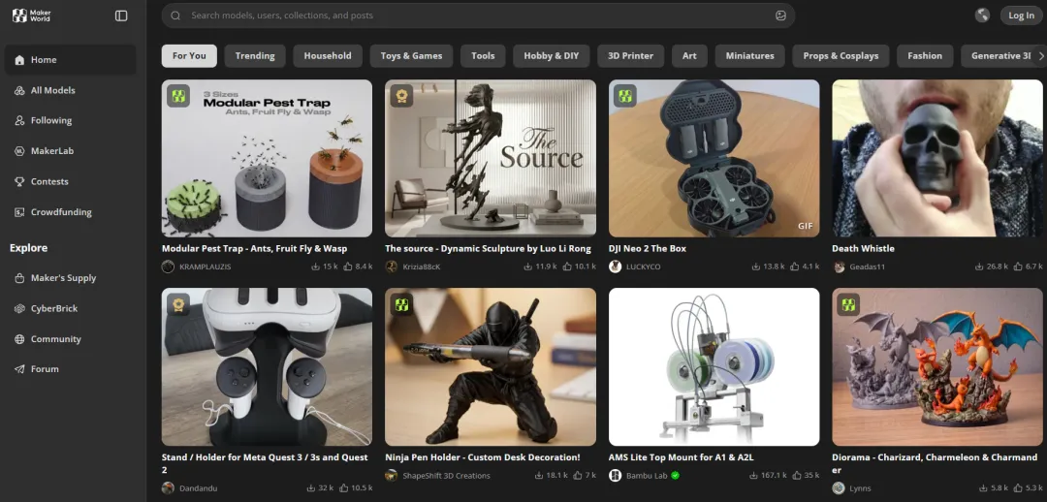Viewport: 1047px width, 502px height.
Task: Like Modular Pest Trap thumbs-up icon
Action: point(347,267)
